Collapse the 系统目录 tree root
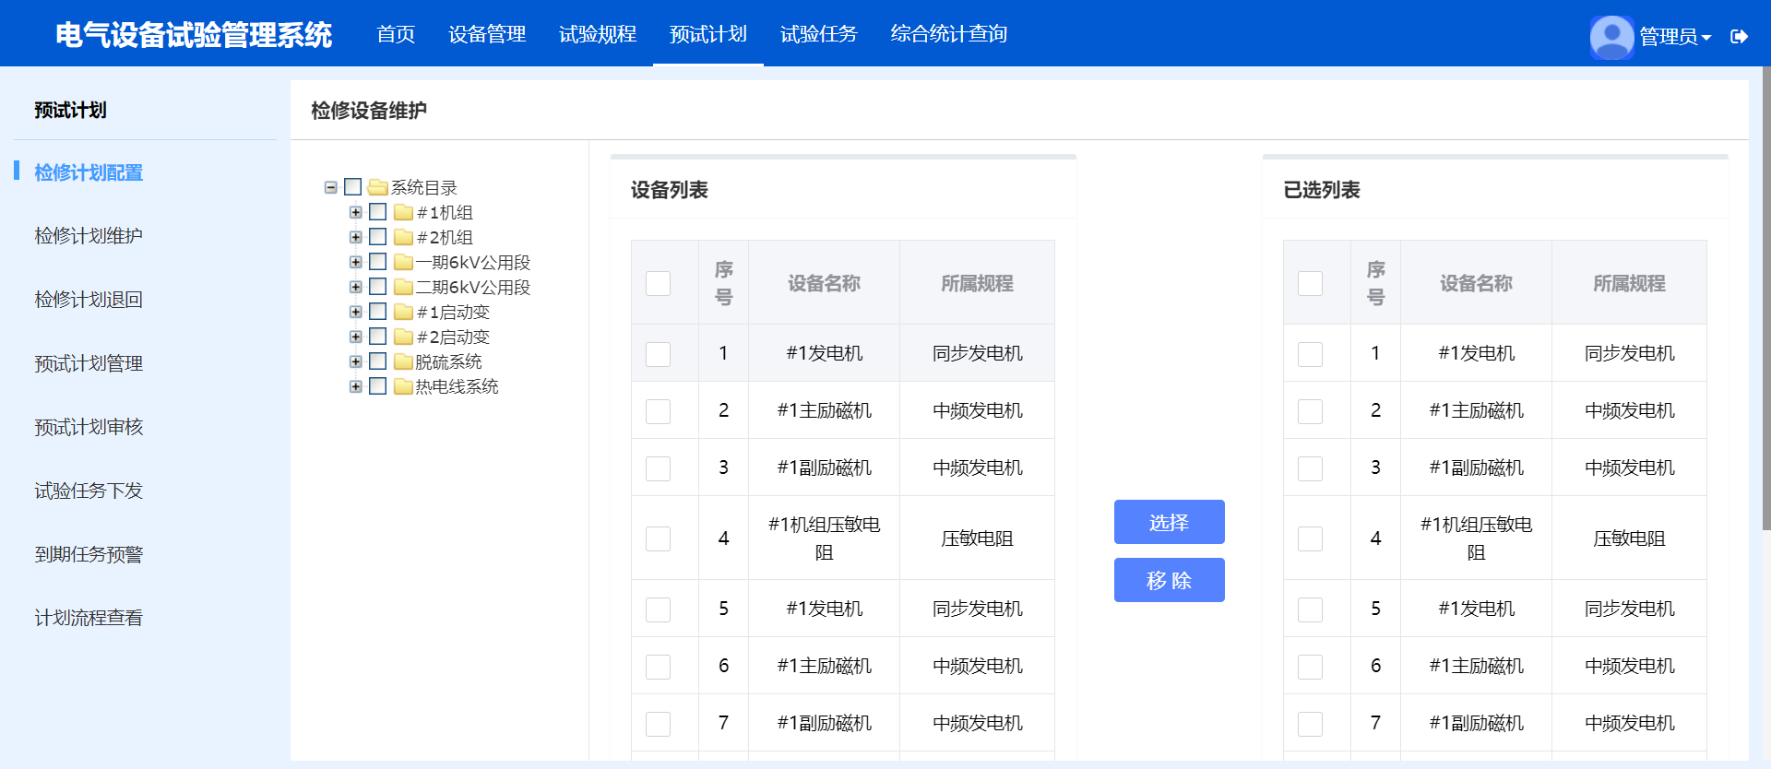The height and width of the screenshot is (769, 1771). point(330,187)
